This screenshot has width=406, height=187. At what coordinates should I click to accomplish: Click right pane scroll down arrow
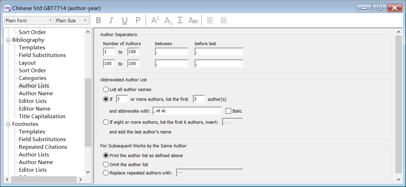(398, 179)
